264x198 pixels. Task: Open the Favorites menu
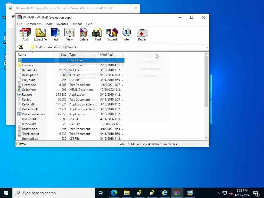pos(62,24)
